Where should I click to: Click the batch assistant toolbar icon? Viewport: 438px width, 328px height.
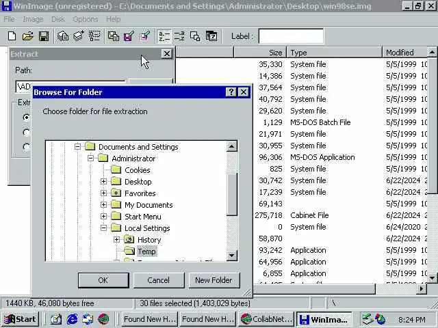(x=211, y=36)
